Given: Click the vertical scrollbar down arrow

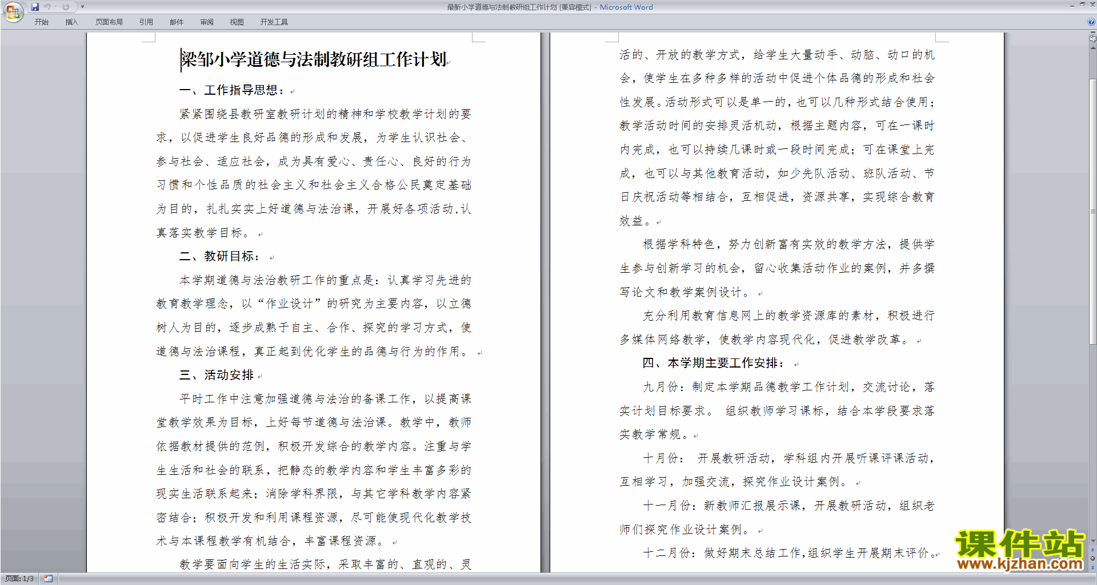Looking at the screenshot, I should click(1093, 540).
